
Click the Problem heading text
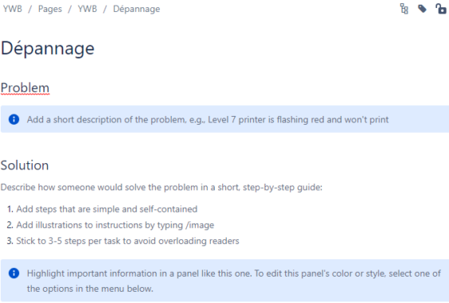25,87
